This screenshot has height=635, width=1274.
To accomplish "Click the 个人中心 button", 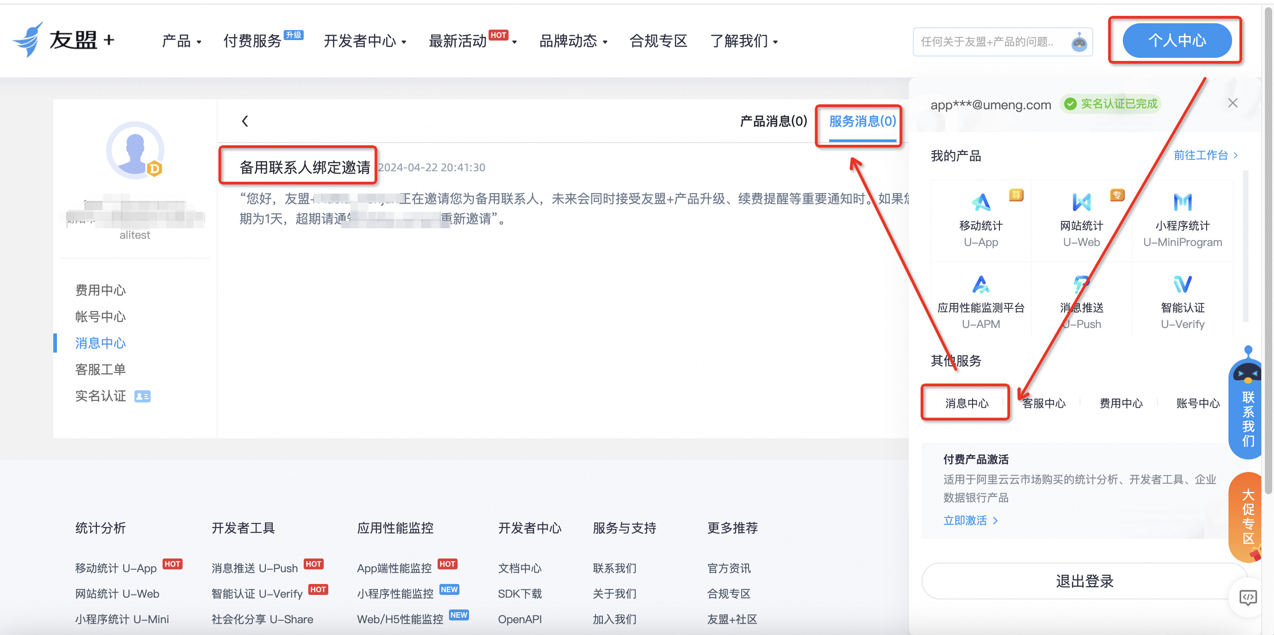I will (x=1177, y=40).
